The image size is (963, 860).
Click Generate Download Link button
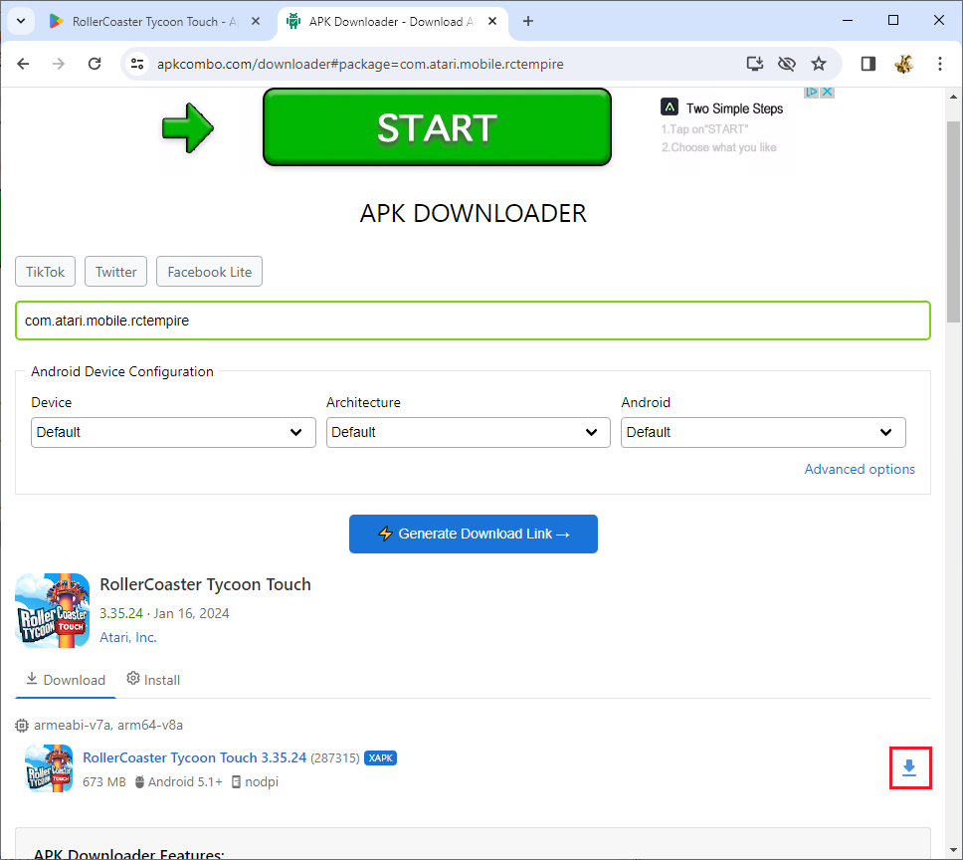click(x=473, y=534)
